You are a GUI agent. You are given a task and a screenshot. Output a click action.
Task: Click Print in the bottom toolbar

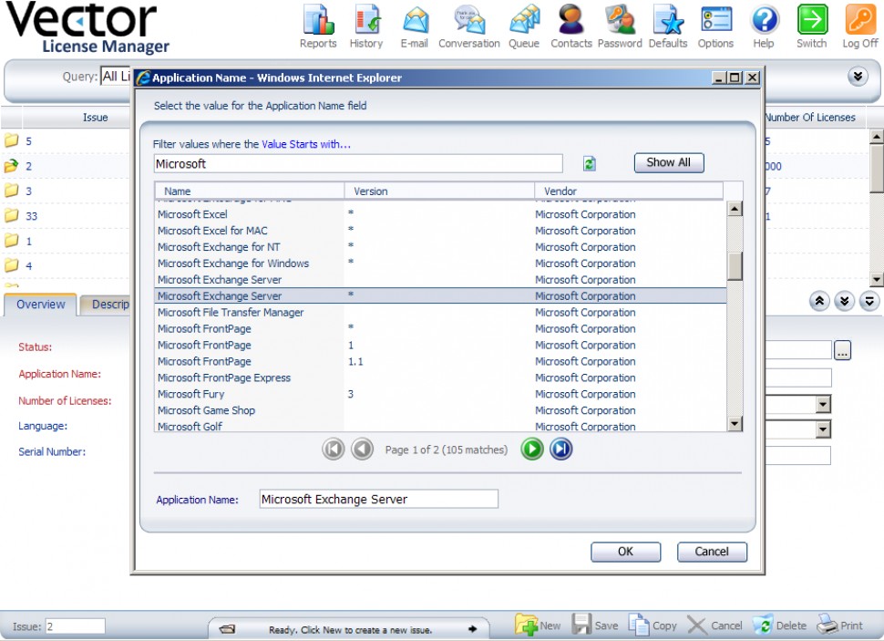[x=839, y=625]
